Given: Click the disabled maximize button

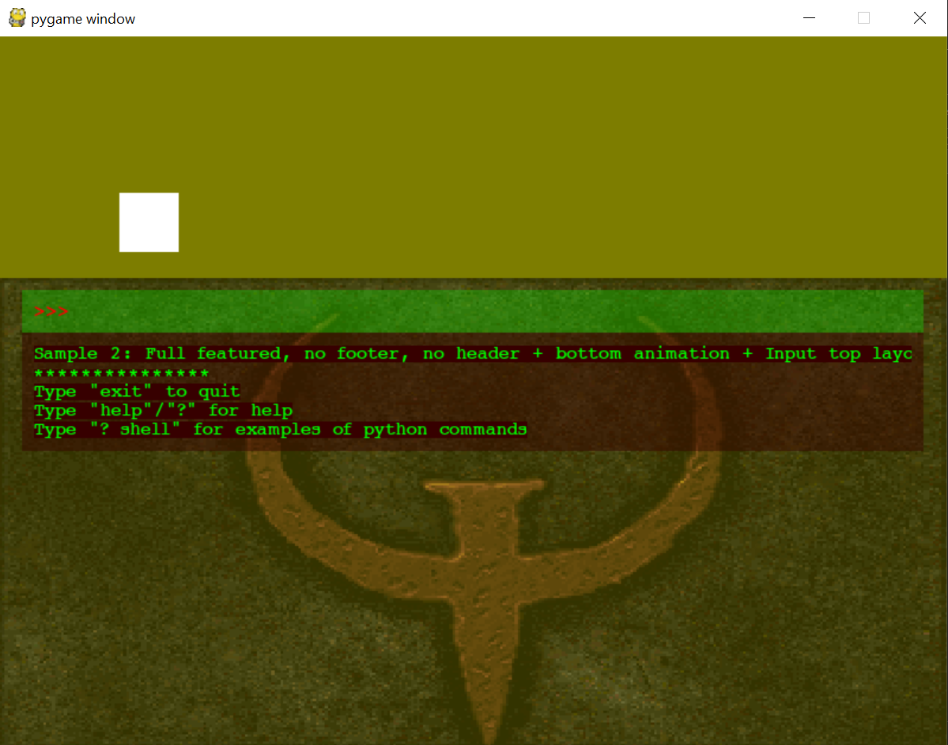Looking at the screenshot, I should pyautogui.click(x=864, y=18).
